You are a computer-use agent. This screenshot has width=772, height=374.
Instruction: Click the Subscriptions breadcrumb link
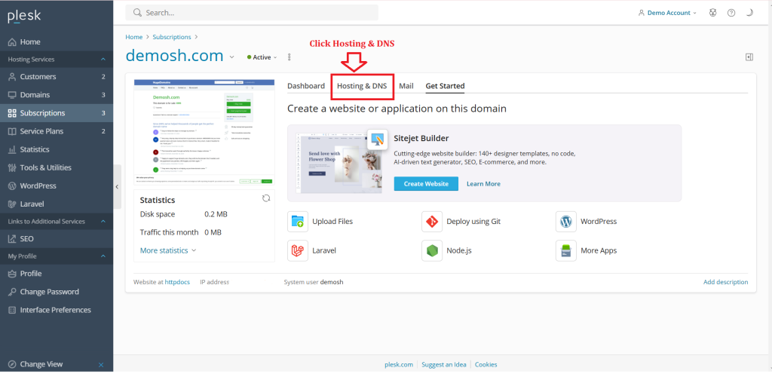(172, 37)
